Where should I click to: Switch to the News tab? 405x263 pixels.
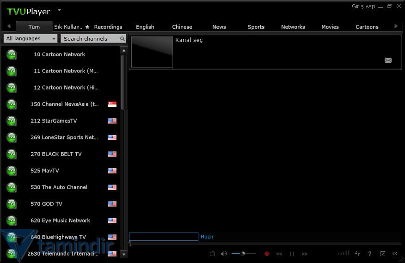(219, 27)
